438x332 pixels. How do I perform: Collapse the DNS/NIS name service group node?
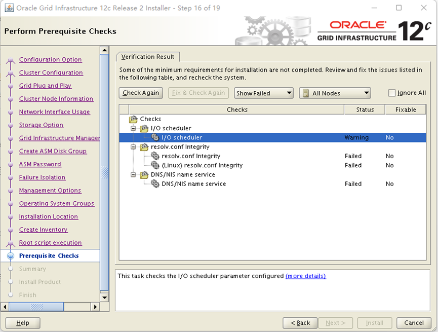[x=134, y=174]
